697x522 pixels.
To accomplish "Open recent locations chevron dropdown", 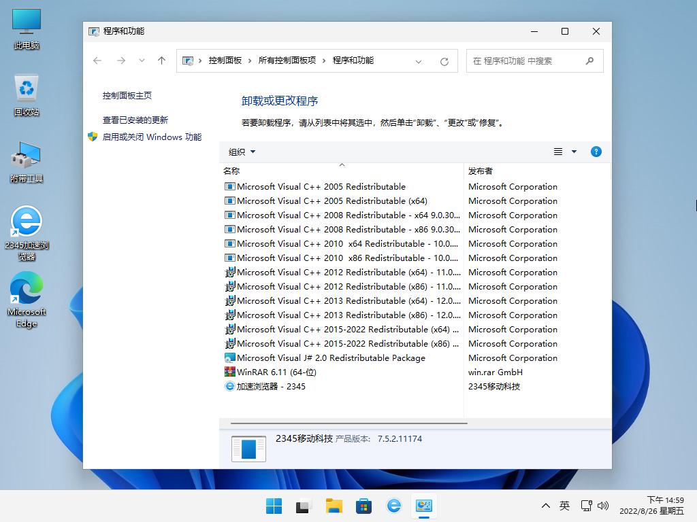I will pyautogui.click(x=142, y=60).
